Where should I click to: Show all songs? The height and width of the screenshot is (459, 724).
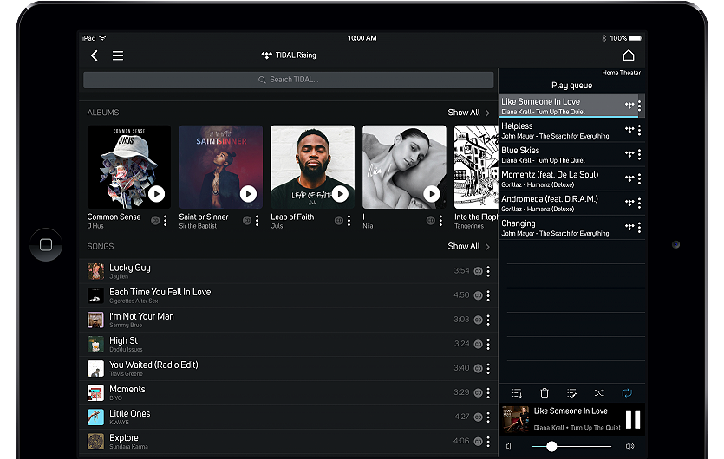pyautogui.click(x=468, y=247)
